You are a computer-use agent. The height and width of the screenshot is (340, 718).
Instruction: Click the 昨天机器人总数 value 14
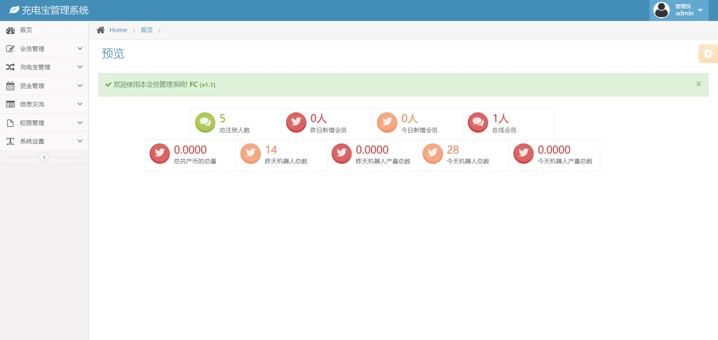click(271, 150)
